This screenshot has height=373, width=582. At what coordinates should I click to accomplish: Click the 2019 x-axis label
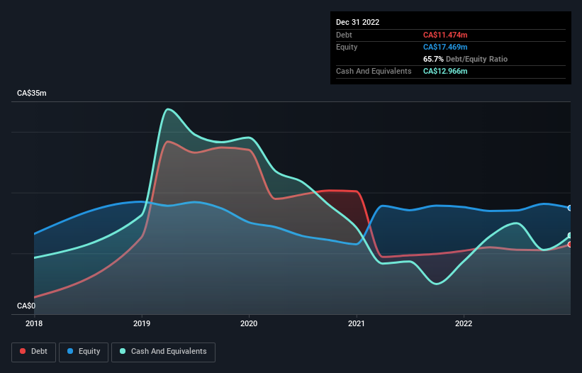[141, 323]
